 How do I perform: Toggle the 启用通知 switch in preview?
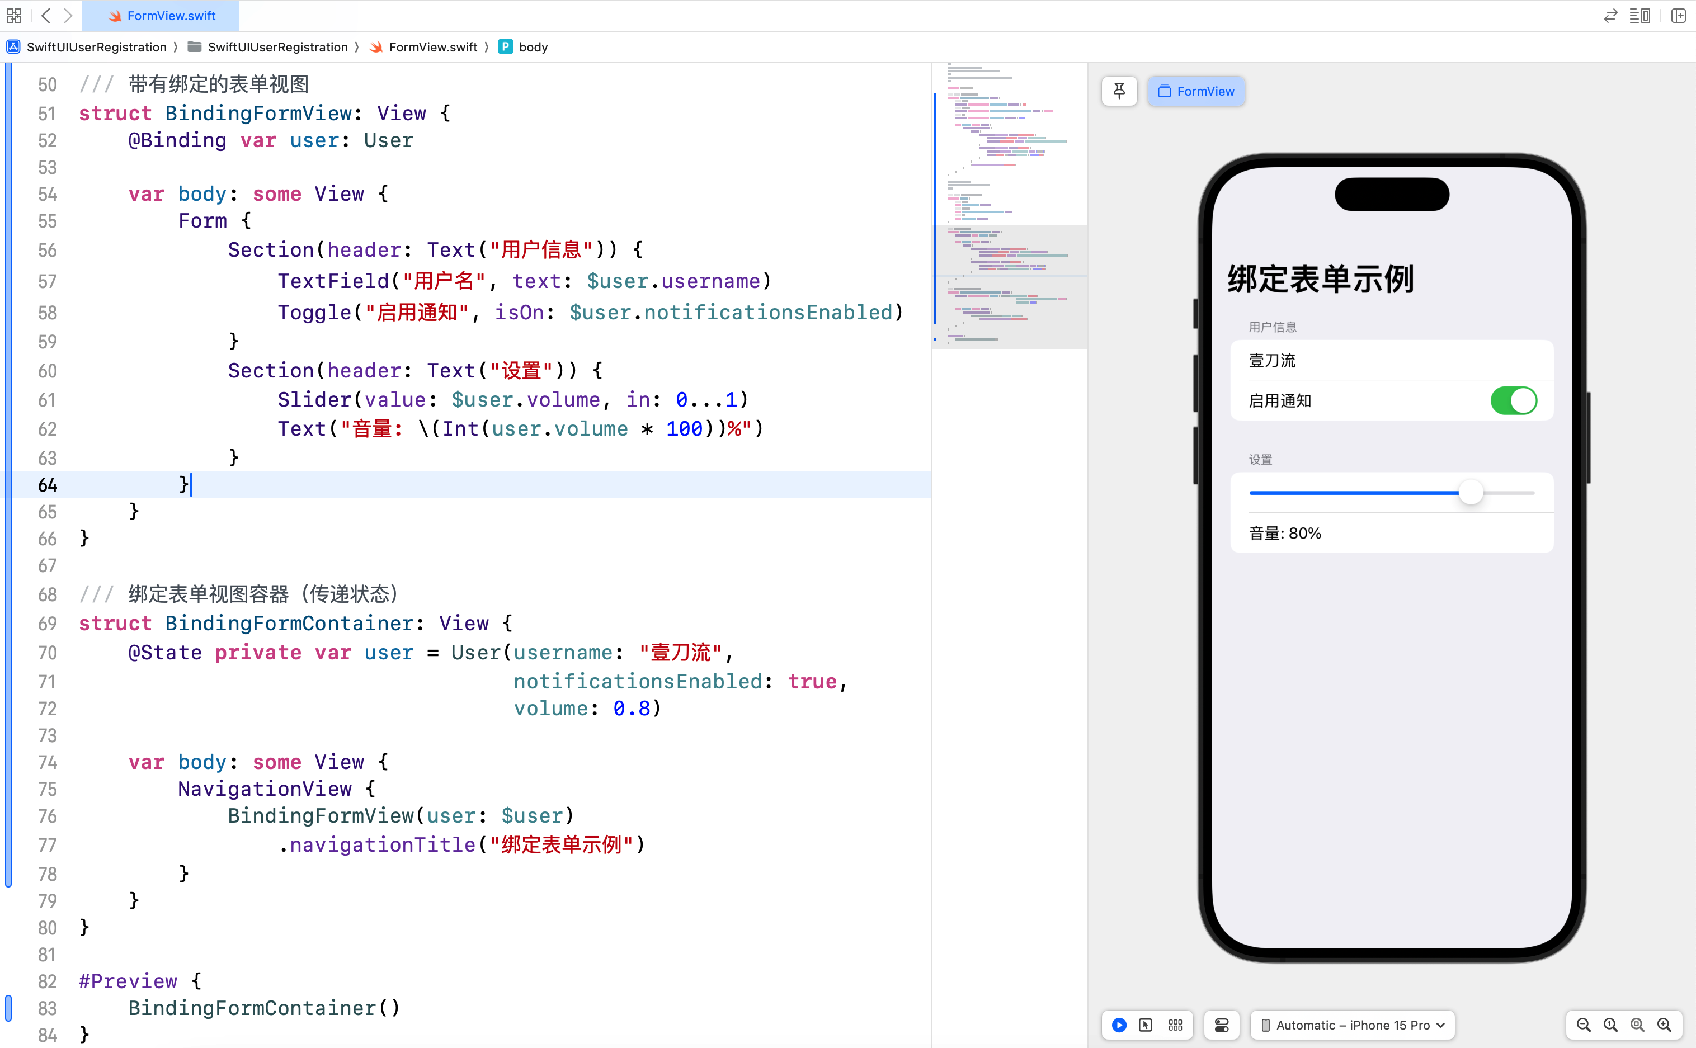(x=1514, y=400)
